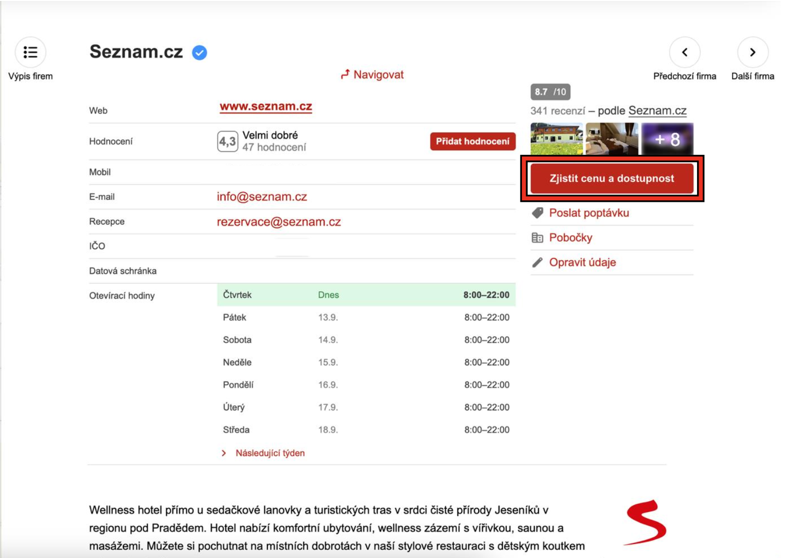Viewport: 802px width, 558px height.
Task: Click the blue verified badge next to Seznam.cz
Action: point(200,52)
